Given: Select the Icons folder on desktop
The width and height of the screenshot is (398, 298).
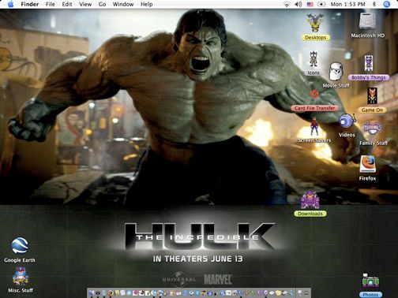Looking at the screenshot, I should pyautogui.click(x=314, y=59).
